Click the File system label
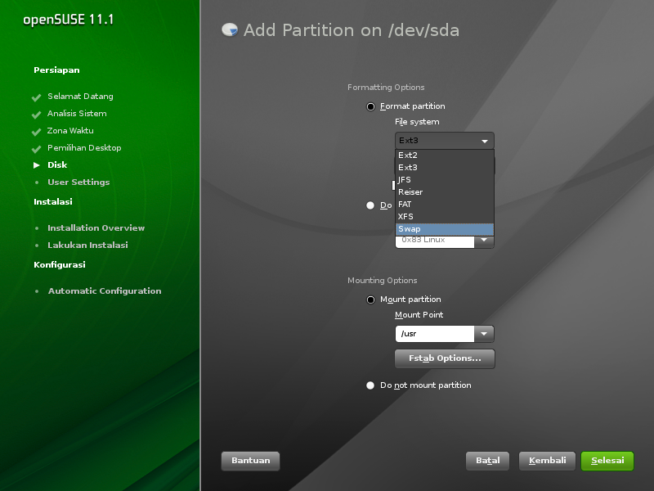654x491 pixels. pyautogui.click(x=417, y=122)
